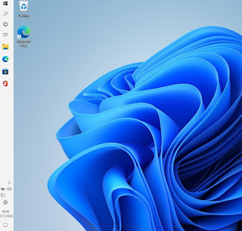Launch Microsoft Edge from taskbar
This screenshot has width=242, height=231.
5,59
